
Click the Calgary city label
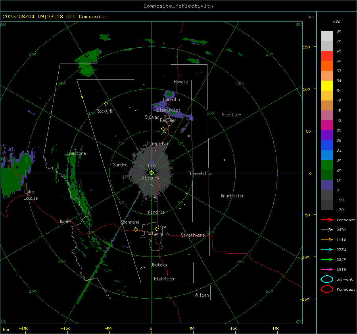155,234
